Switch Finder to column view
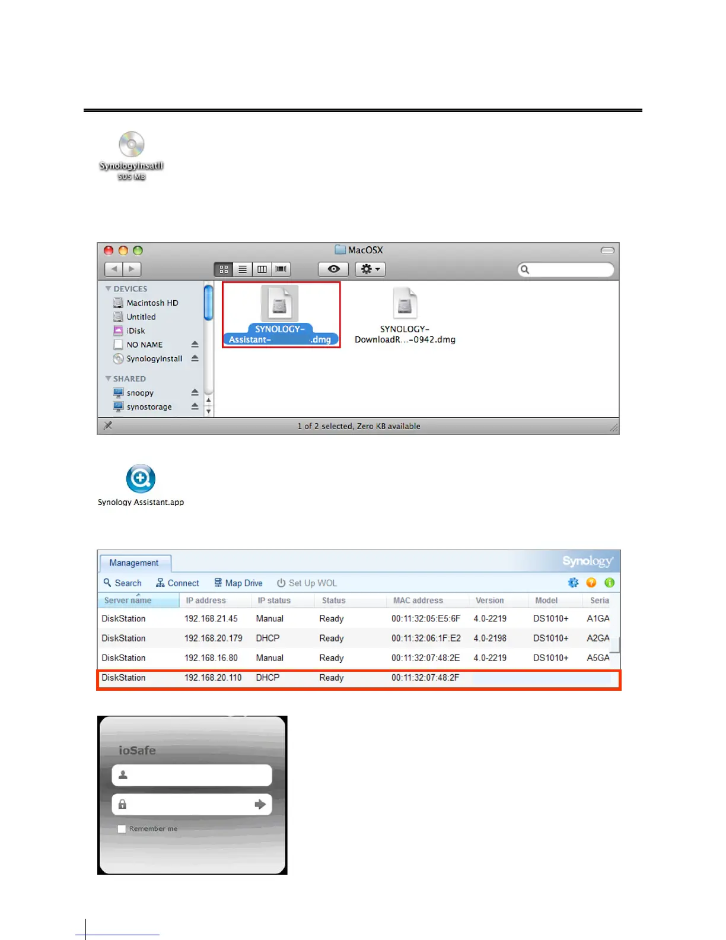726x940 pixels. pos(262,269)
